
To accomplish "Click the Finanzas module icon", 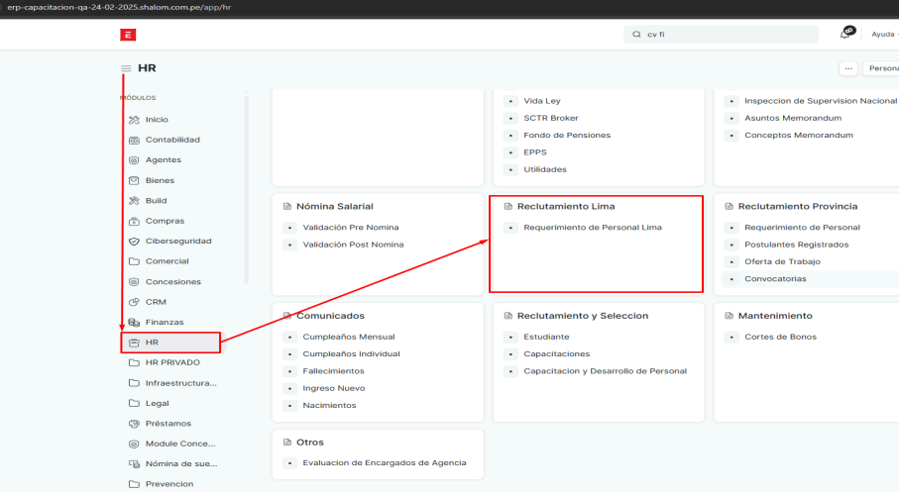I will pyautogui.click(x=134, y=323).
